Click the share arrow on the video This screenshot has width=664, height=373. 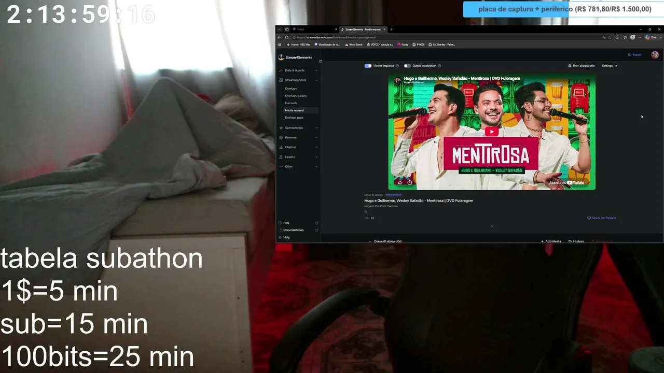400,182
